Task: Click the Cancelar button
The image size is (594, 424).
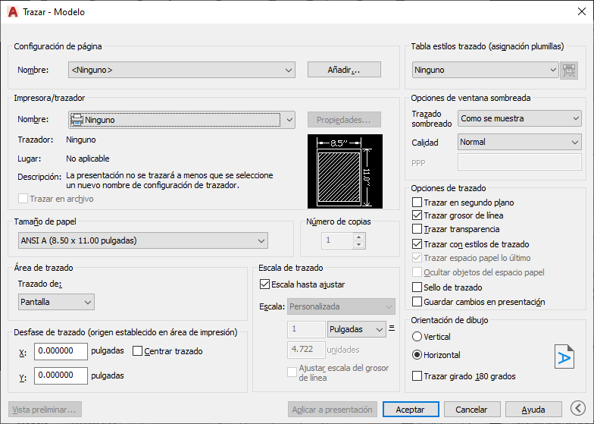Action: coord(472,410)
